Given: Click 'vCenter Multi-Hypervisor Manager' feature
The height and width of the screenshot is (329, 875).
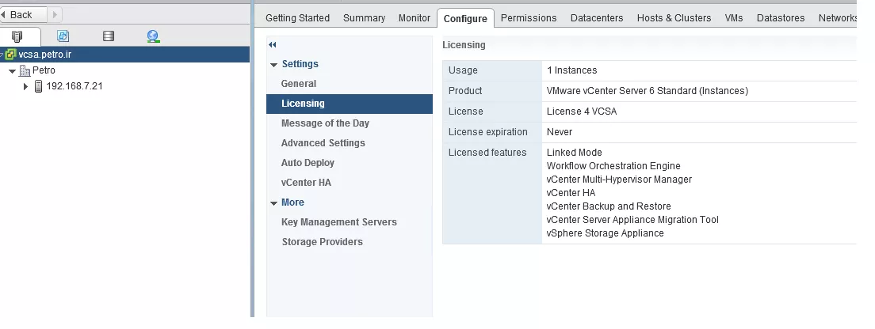Looking at the screenshot, I should tap(620, 180).
